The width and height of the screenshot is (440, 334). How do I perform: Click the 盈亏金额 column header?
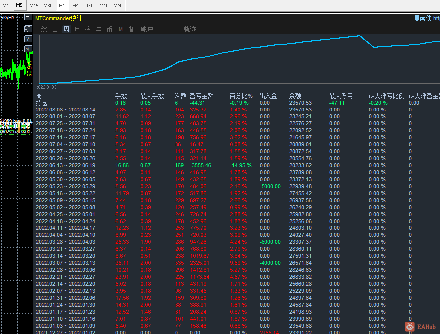tap(201, 96)
